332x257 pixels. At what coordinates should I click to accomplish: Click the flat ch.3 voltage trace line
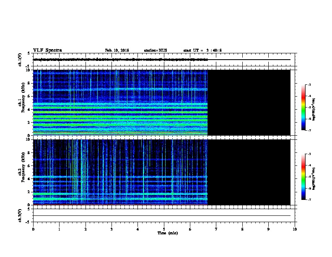click(x=162, y=216)
